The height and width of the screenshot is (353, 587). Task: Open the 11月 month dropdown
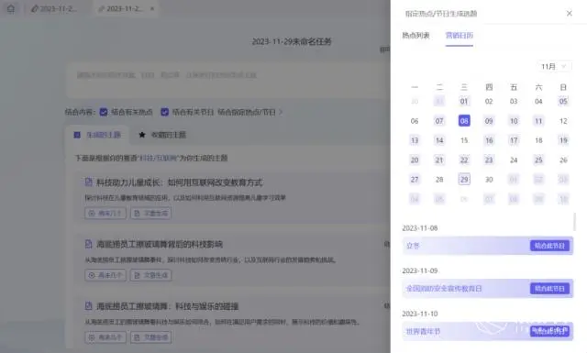tap(554, 66)
